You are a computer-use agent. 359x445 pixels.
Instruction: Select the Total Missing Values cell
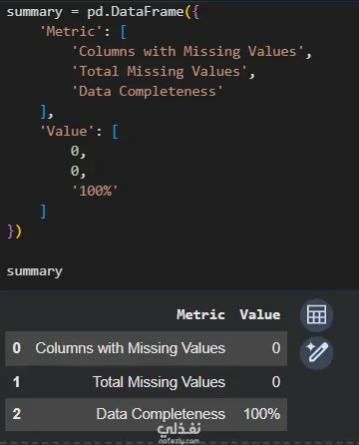click(159, 382)
